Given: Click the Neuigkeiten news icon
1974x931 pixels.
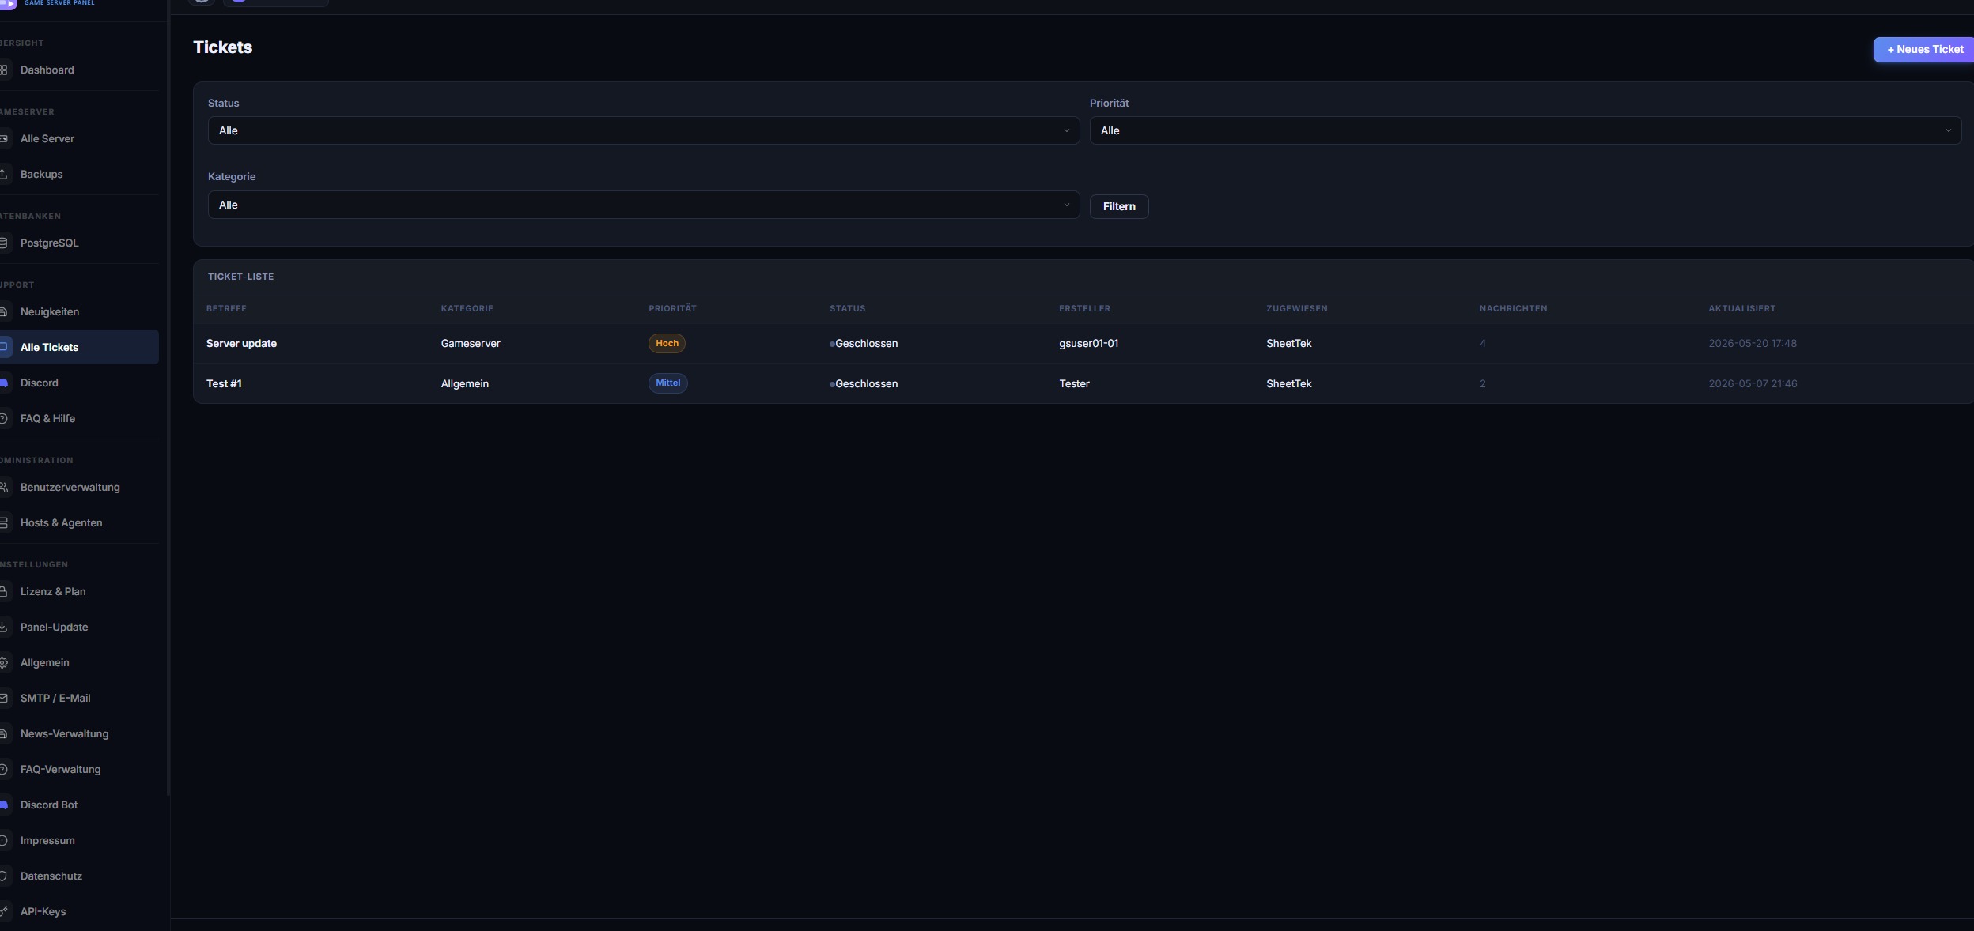Looking at the screenshot, I should 4,312.
